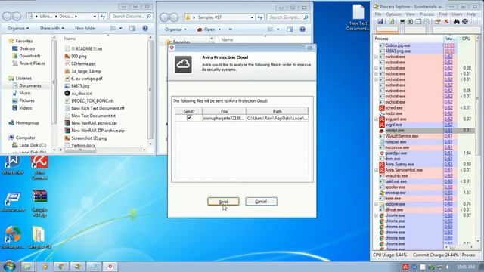Open the Process menu in Process Explorer
This screenshot has height=272, width=484.
coord(427,14)
